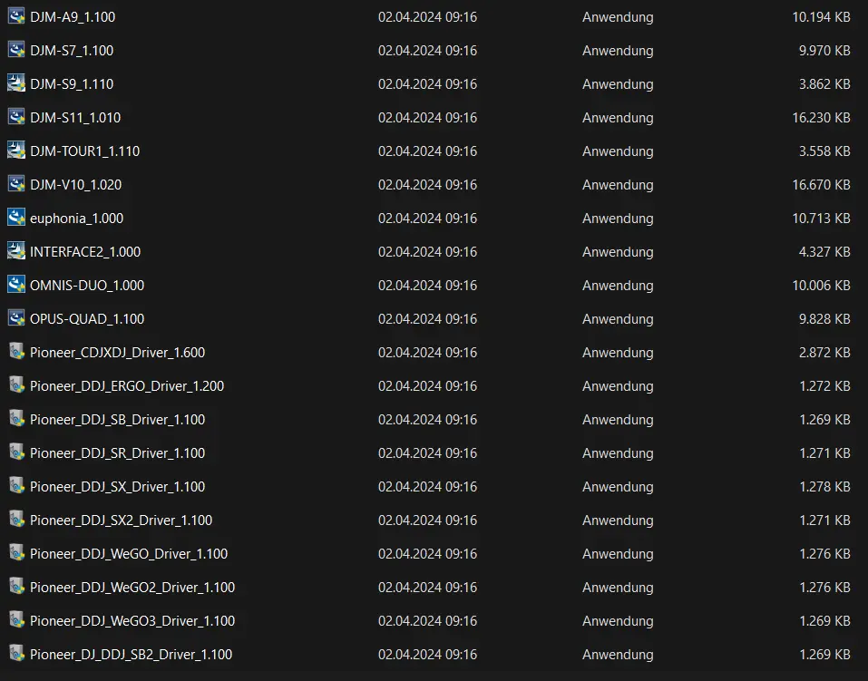Click the DJM-TOUR1_1.110 installer icon
This screenshot has width=868, height=681.
point(15,151)
